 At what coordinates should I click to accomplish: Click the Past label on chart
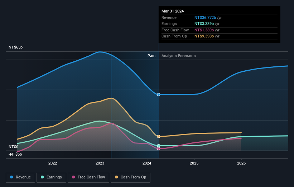click(151, 56)
